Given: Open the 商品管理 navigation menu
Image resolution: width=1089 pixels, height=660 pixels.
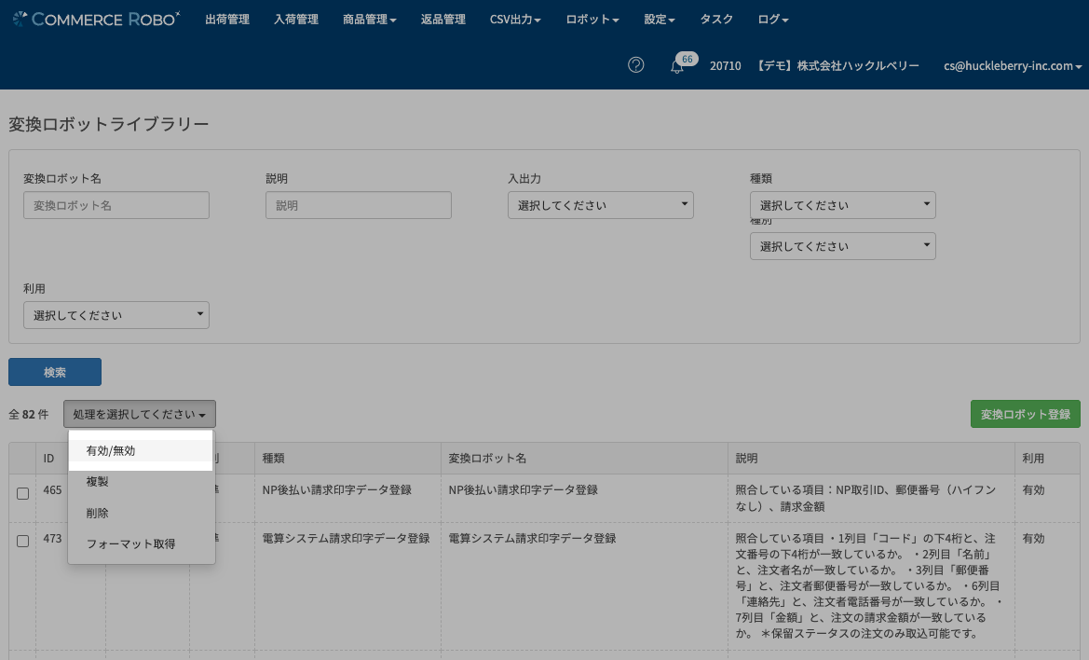Looking at the screenshot, I should click(x=369, y=20).
